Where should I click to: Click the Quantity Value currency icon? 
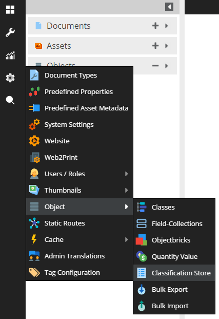[x=142, y=256]
